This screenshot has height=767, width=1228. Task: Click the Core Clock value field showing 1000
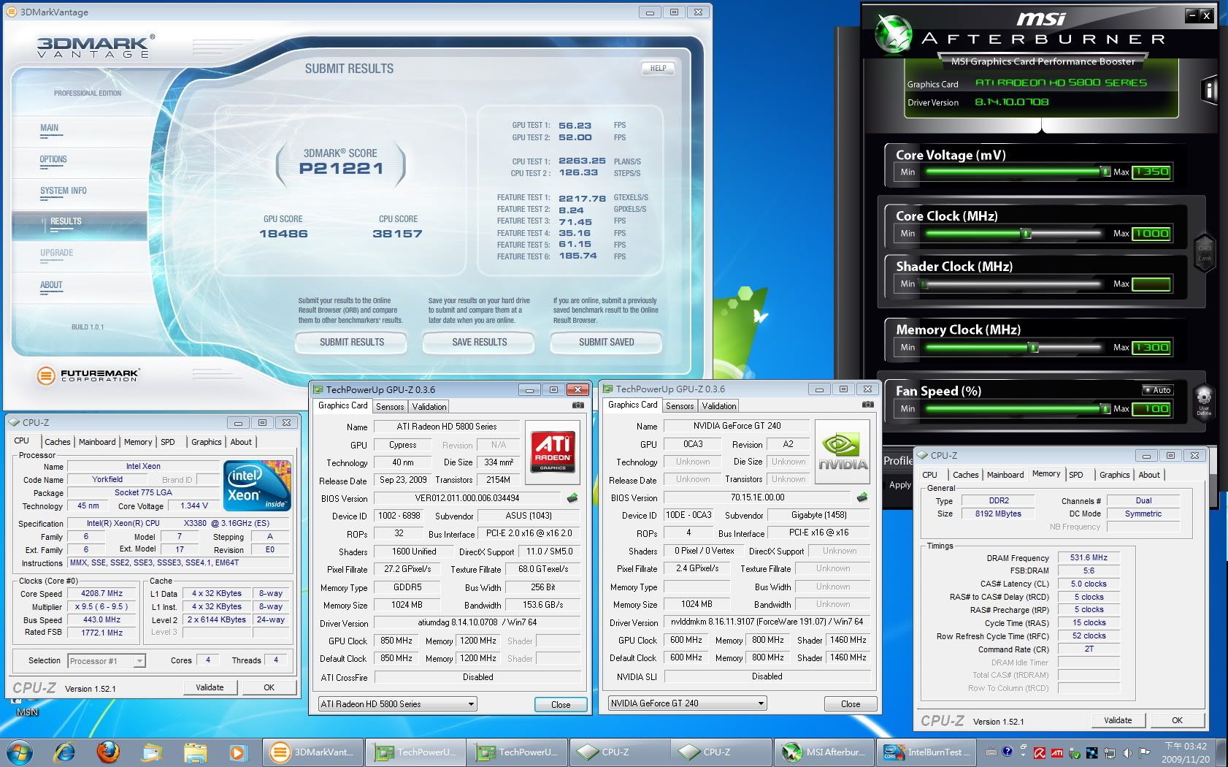[x=1152, y=234]
